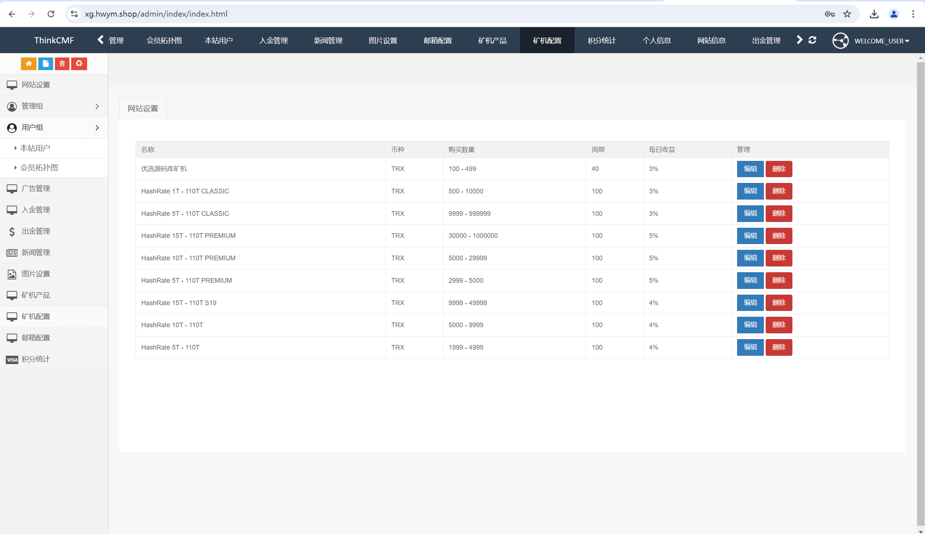Select the 网站设置 content tab

[x=143, y=108]
